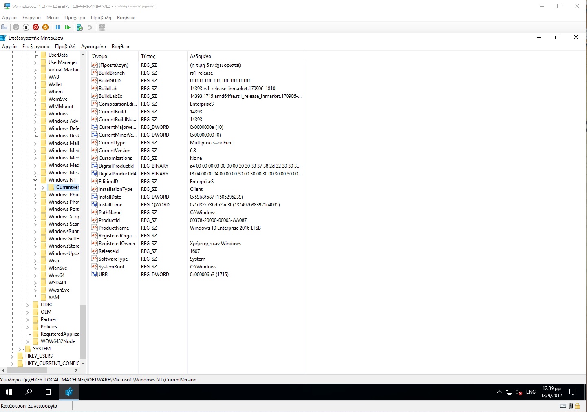Click the binary icon beside UBR
This screenshot has width=587, height=412.
(95, 274)
